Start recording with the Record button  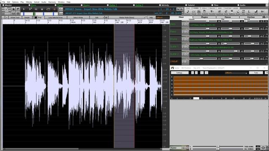coord(55,9)
